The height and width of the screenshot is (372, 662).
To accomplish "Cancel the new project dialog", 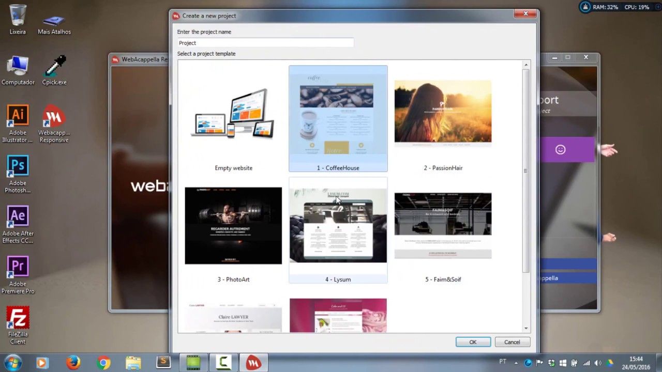I will point(511,342).
